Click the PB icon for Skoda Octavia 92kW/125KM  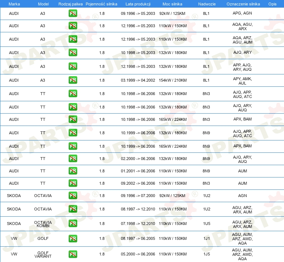pyautogui.click(x=73, y=196)
